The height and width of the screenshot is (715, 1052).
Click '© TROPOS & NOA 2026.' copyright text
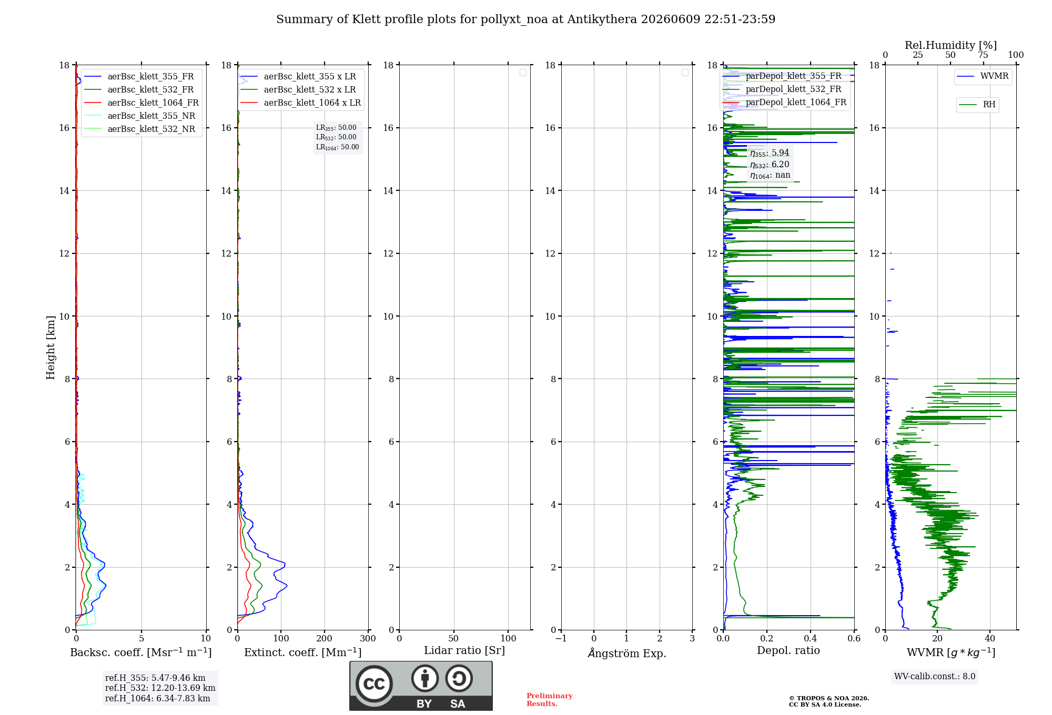pyautogui.click(x=829, y=698)
